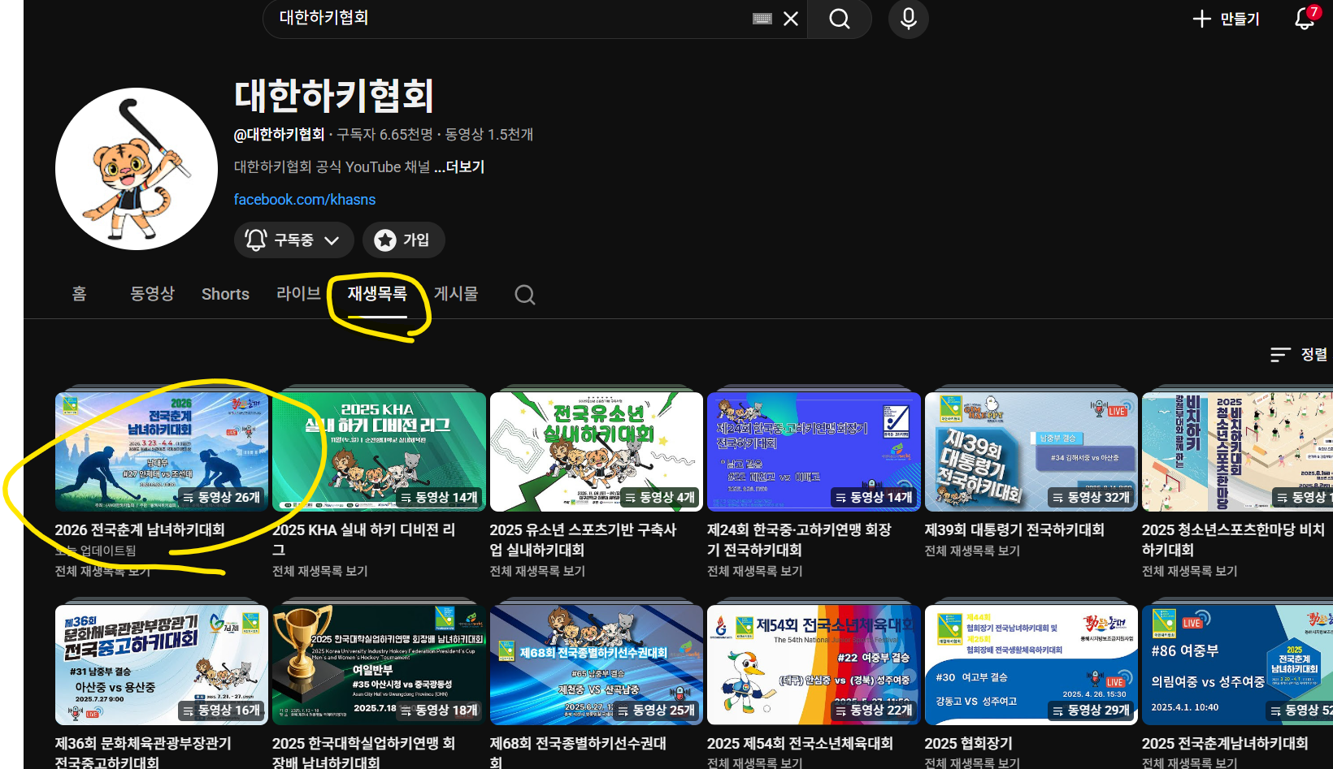The height and width of the screenshot is (769, 1333).
Task: Click the 만들기 create button
Action: tap(1226, 19)
